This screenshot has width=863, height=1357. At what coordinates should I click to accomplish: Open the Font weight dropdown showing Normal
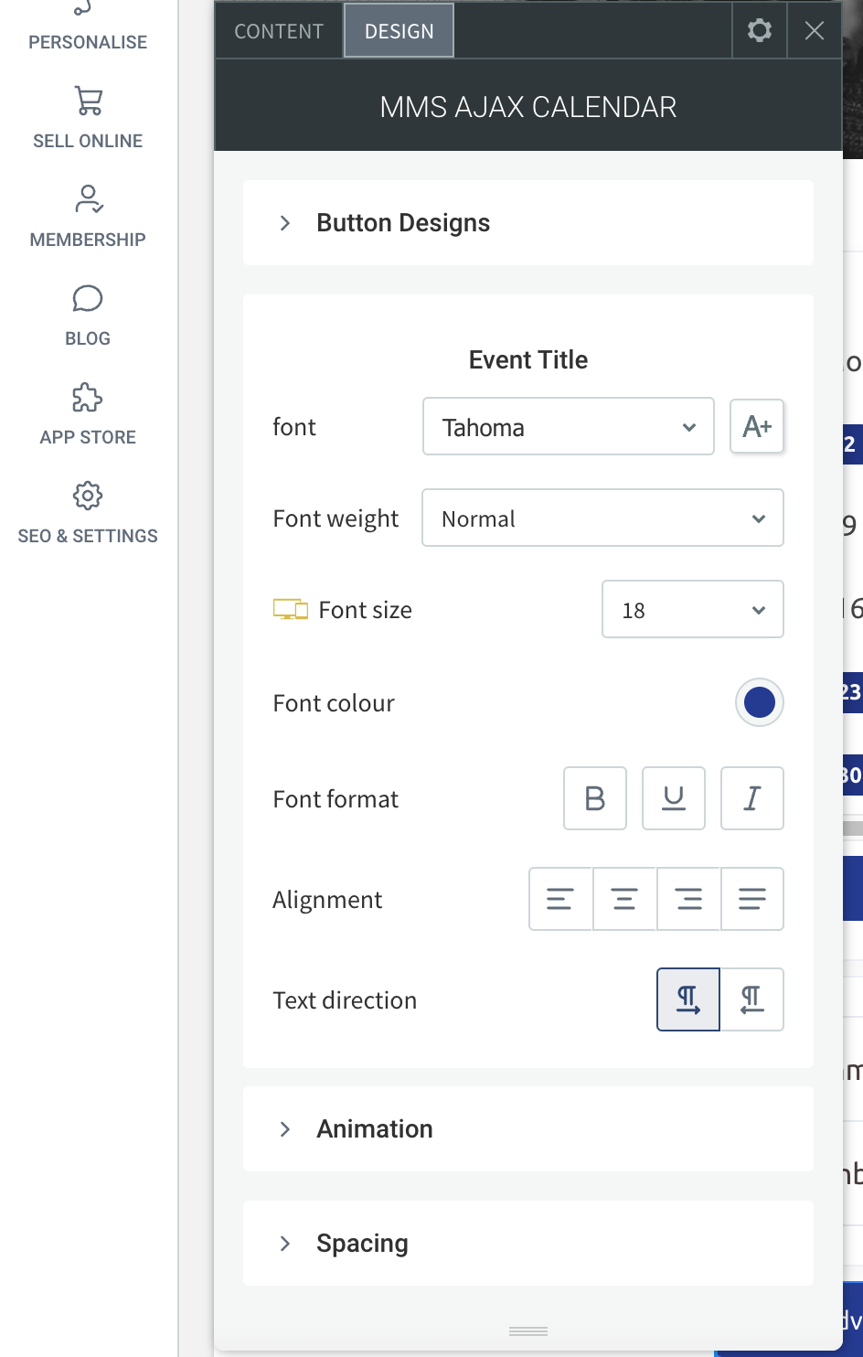tap(602, 518)
